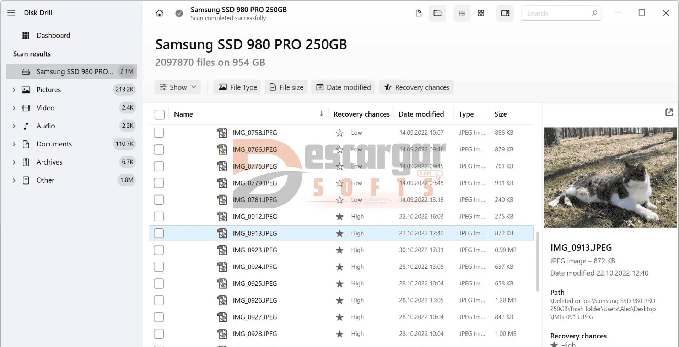The image size is (679, 347).
Task: Open Documents category
Action: [54, 144]
